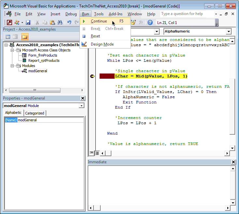The height and width of the screenshot is (214, 239).
Task: Open the Add-Ins menu
Action: point(116,14)
